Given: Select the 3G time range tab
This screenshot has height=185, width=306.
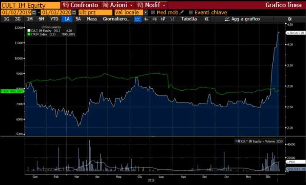Looking at the screenshot, I should pos(18,19).
